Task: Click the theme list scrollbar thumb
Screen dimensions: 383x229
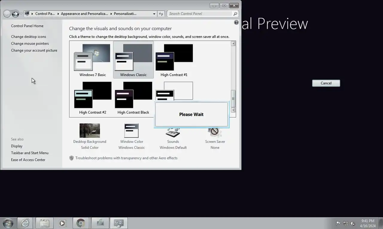Action: click(233, 98)
